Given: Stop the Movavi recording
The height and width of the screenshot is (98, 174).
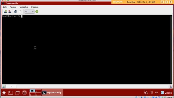Looking at the screenshot, I should (x=170, y=2).
